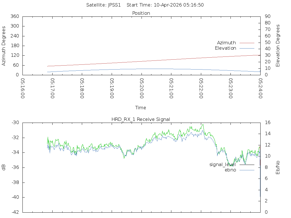Click the Time axis label

pos(141,108)
